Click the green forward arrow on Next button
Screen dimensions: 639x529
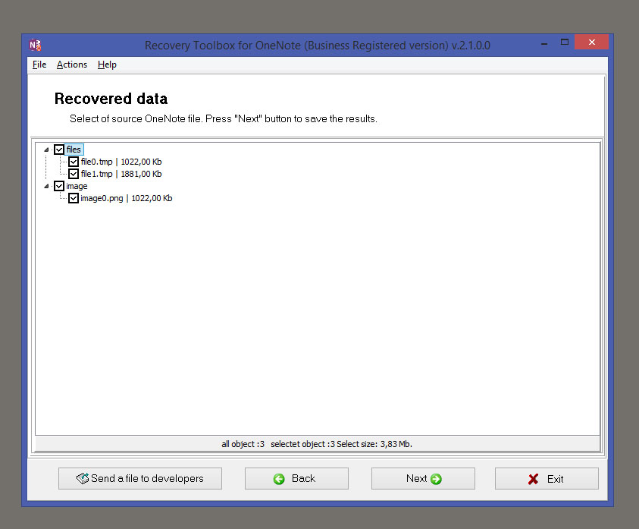pyautogui.click(x=436, y=478)
